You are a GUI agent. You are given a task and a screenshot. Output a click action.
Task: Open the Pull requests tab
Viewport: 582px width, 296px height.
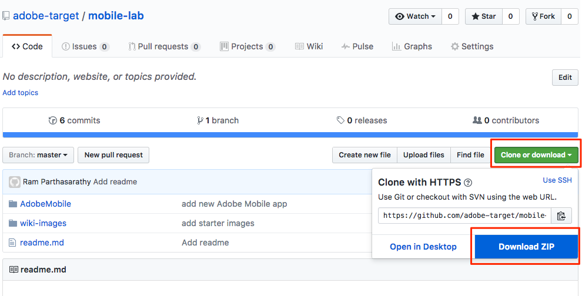pos(165,46)
